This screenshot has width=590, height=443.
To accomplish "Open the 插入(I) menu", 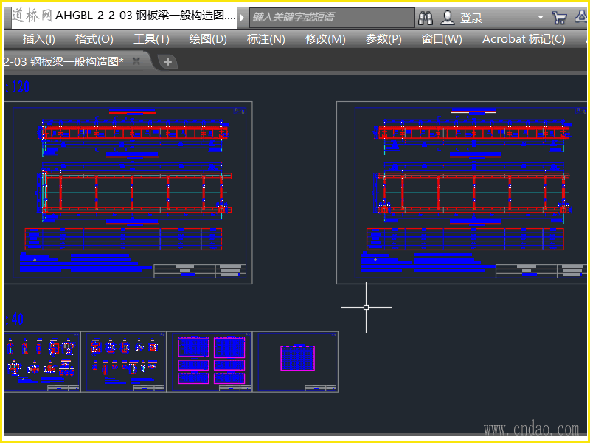I will (39, 39).
